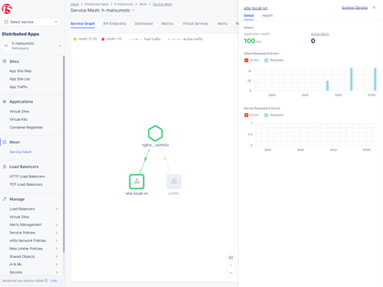Select the site-local-vn node icon
383x287 pixels.
137,181
